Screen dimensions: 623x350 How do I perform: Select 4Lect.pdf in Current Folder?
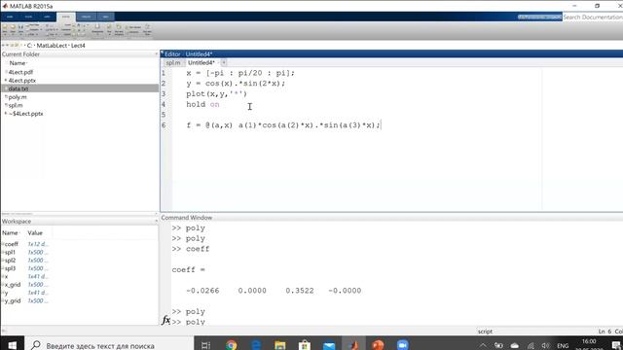point(20,72)
